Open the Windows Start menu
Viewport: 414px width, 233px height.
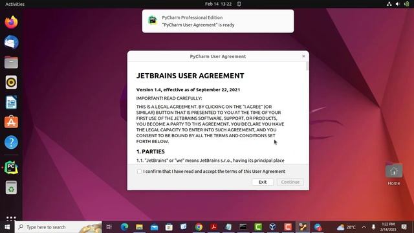[x=7, y=227]
